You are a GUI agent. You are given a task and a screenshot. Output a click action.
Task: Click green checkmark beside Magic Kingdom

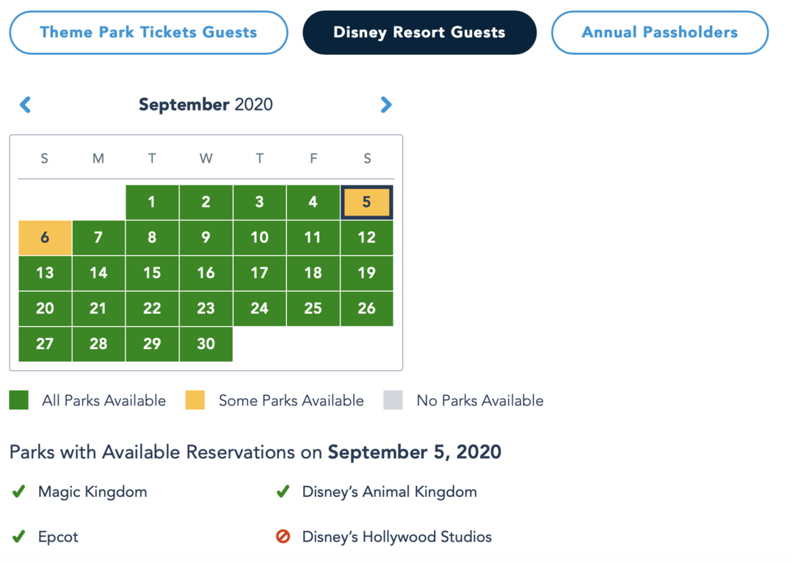click(19, 492)
